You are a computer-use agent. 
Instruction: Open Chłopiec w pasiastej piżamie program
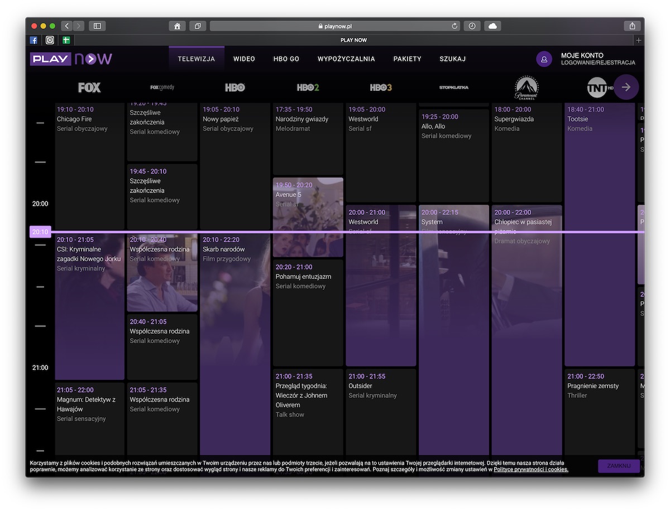coord(527,330)
